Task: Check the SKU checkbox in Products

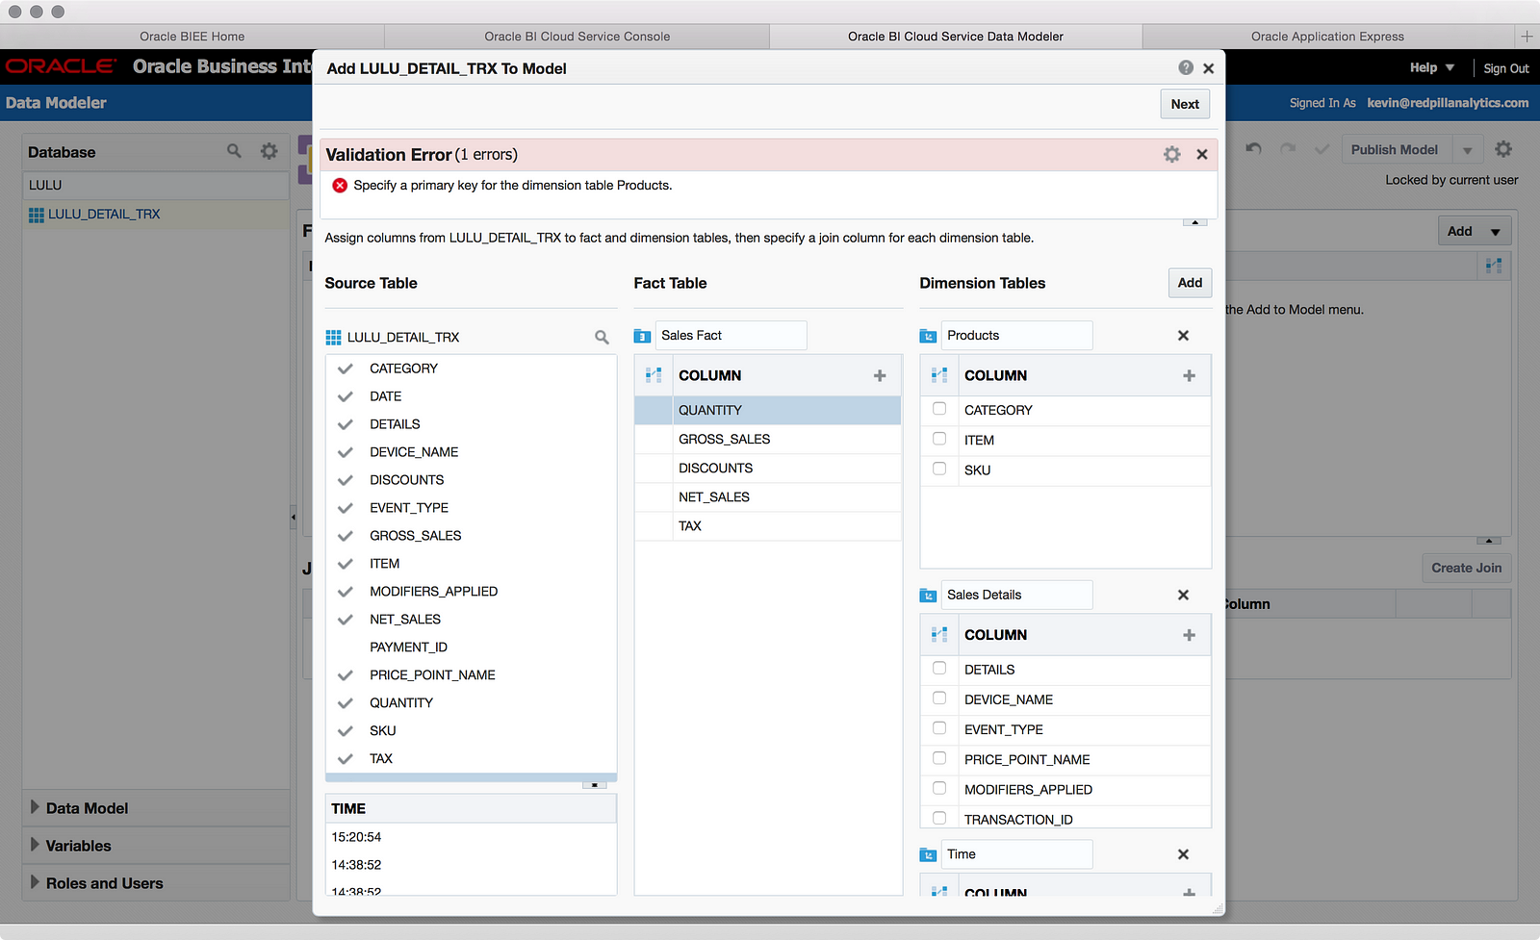Action: coord(939,469)
